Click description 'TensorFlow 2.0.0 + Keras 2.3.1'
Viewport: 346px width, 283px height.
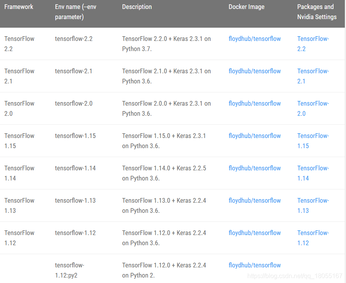pos(167,108)
